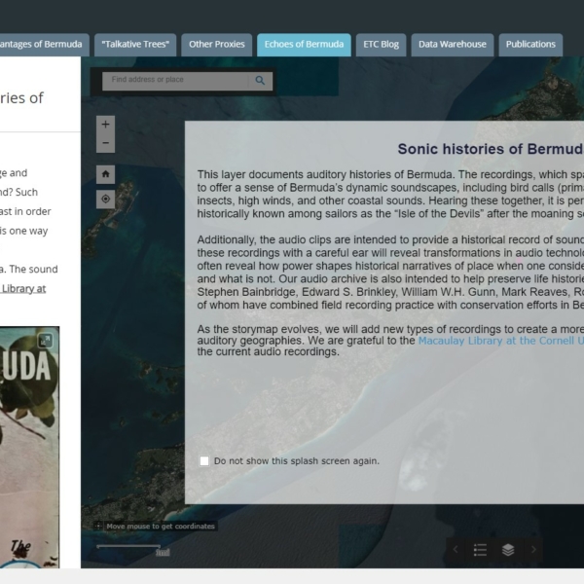Open the "Talkative Trees" tab
Screen dimensions: 584x584
(x=137, y=45)
